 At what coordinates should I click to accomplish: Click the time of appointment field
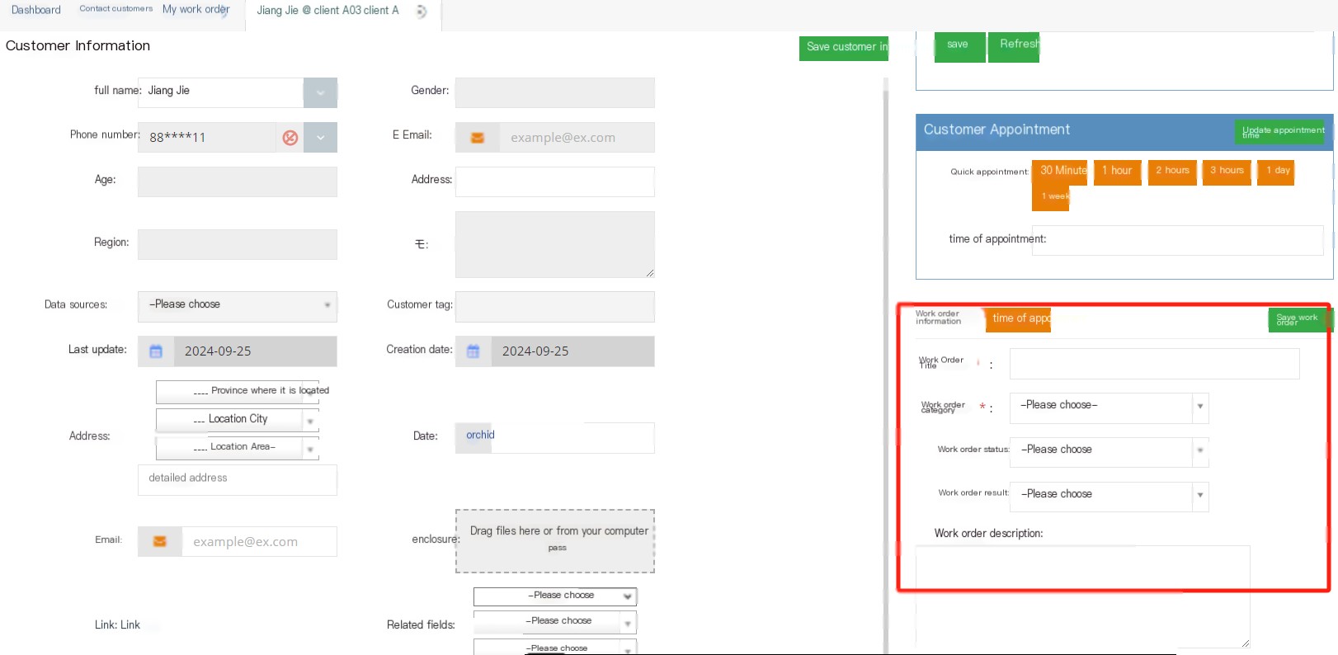click(1177, 240)
